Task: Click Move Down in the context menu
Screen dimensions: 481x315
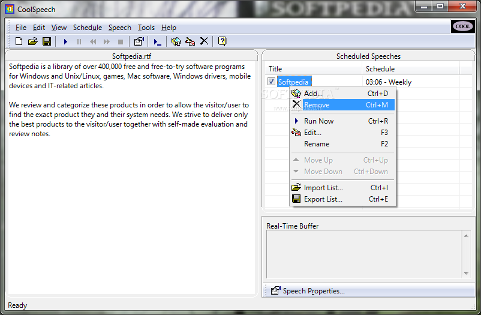Action: point(342,172)
